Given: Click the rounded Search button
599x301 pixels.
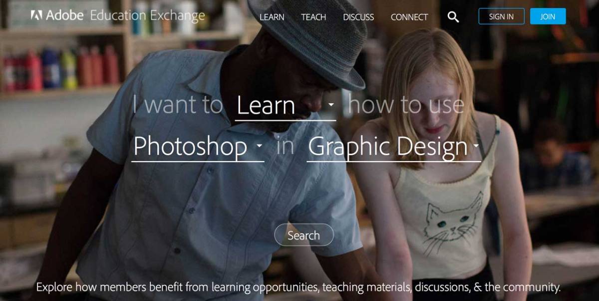Looking at the screenshot, I should pos(304,235).
